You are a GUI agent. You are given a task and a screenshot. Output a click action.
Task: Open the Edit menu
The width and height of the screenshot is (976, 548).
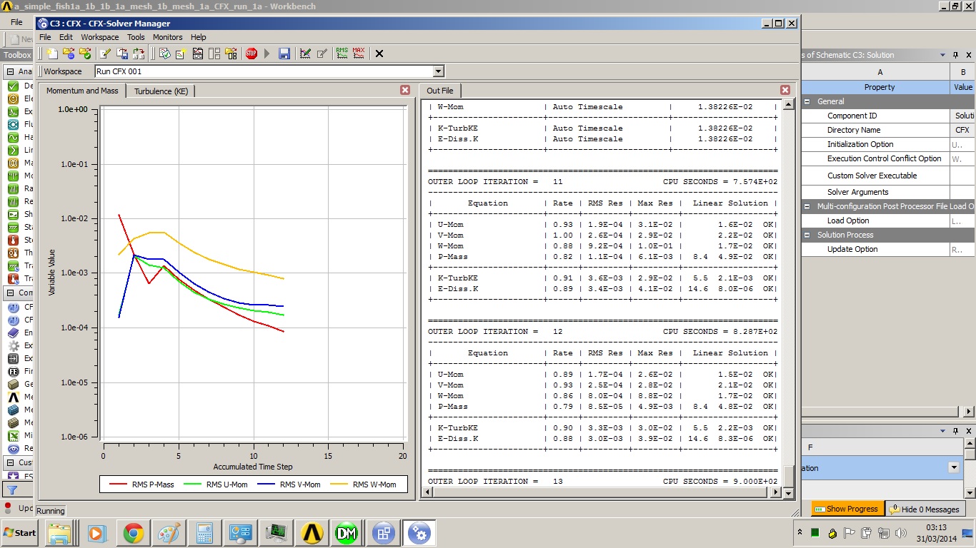click(x=66, y=37)
